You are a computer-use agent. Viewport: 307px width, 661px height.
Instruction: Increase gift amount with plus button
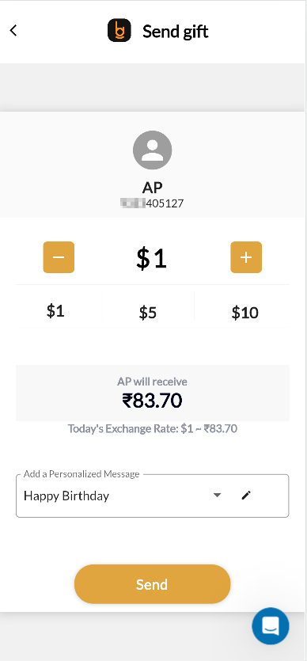click(x=246, y=257)
